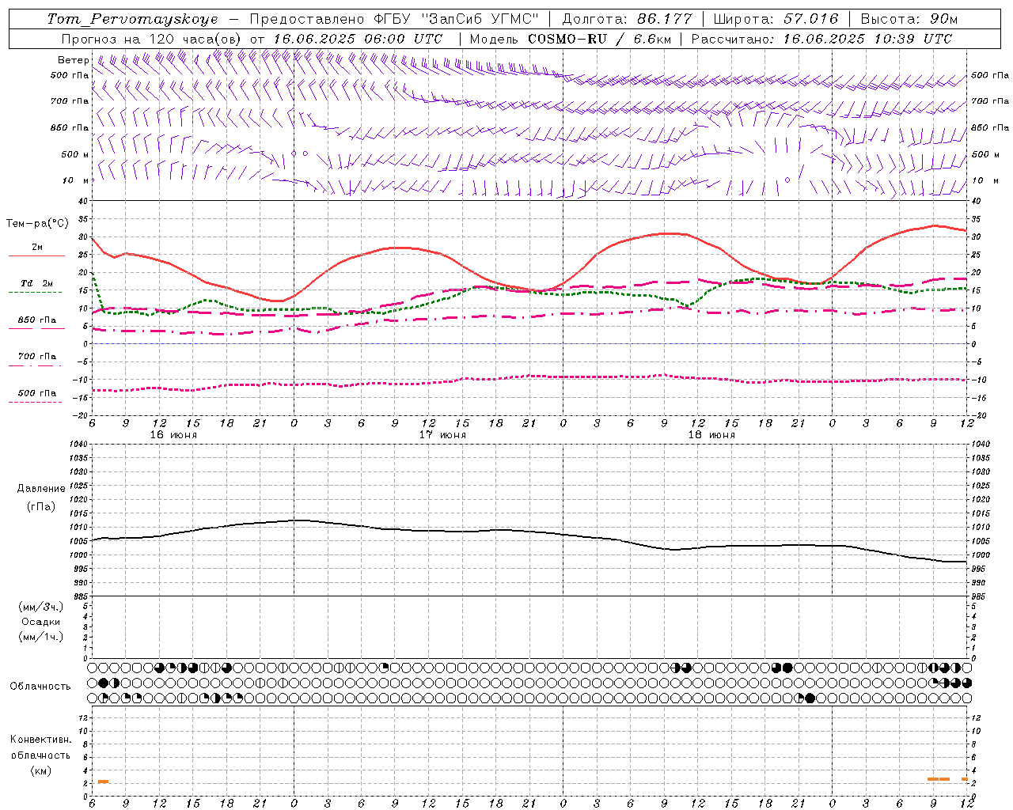The width and height of the screenshot is (1013, 810).
Task: Click the (мм/1ч.) precipitation unit label
Action: pyautogui.click(x=41, y=637)
